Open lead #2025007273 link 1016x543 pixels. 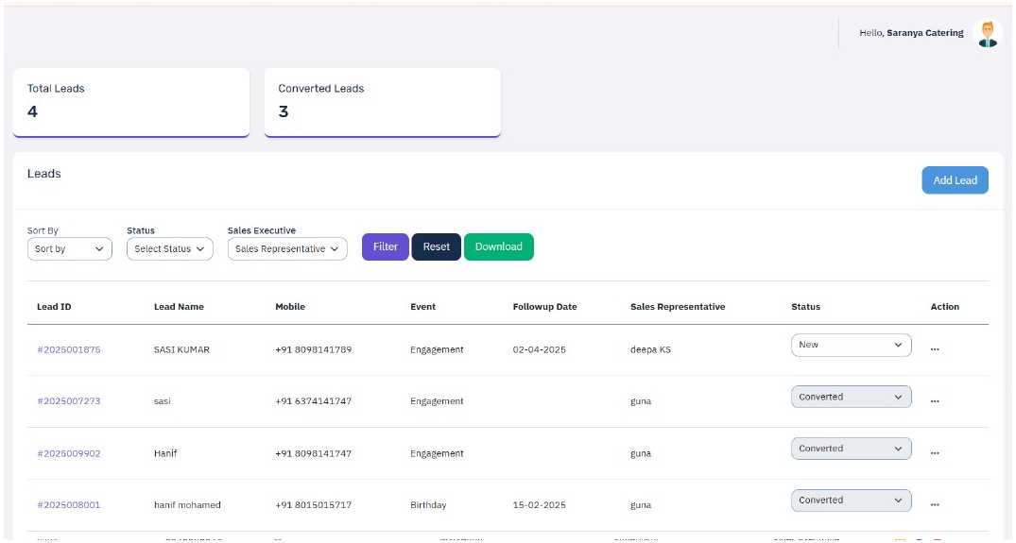pos(69,401)
